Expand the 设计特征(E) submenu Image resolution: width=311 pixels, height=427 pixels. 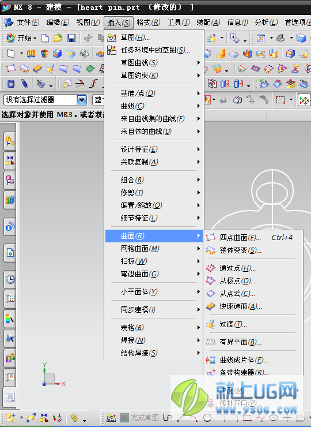[x=154, y=149]
